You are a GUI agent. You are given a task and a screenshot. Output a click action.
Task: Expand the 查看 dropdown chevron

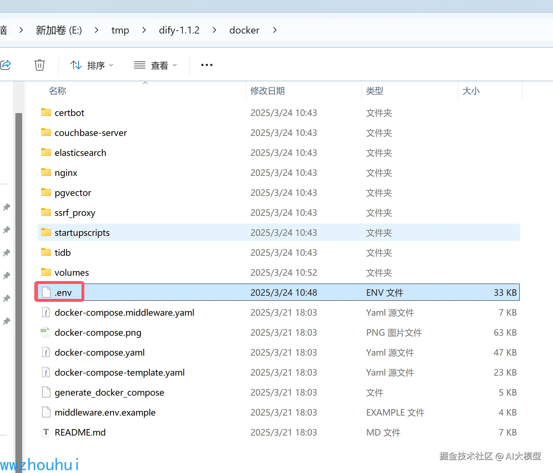click(175, 65)
